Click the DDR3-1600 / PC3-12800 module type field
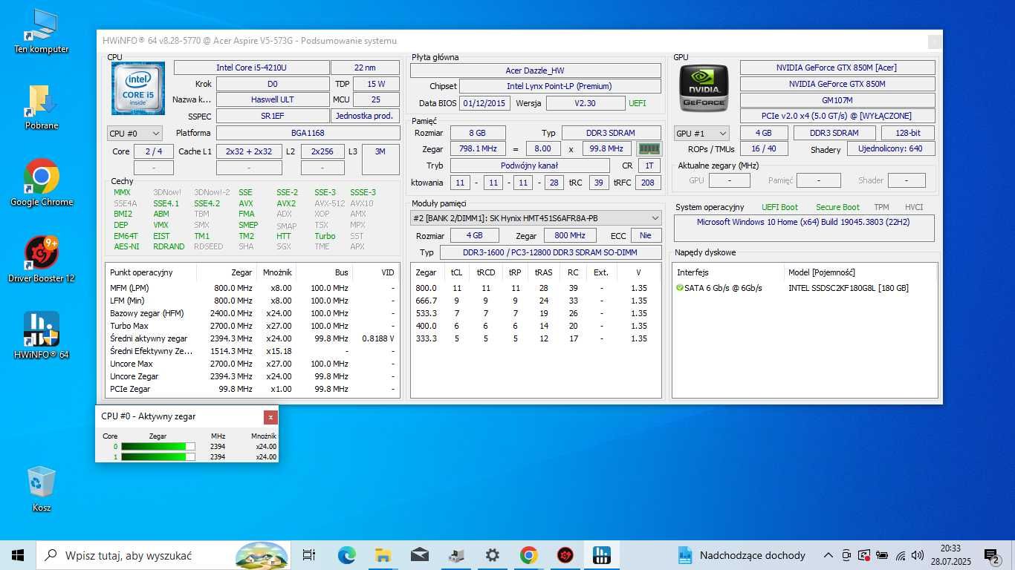Screen dimensions: 1015x570 pyautogui.click(x=551, y=253)
